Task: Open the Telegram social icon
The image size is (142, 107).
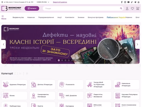Action: pos(135,2)
